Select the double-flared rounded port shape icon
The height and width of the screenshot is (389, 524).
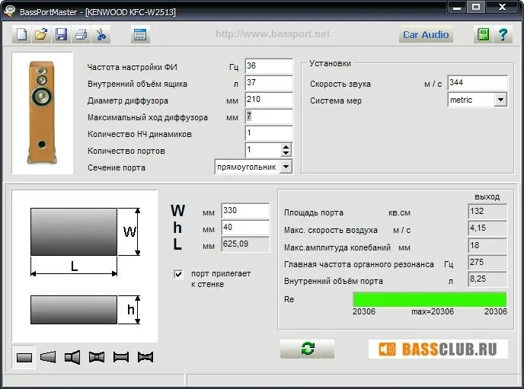click(x=97, y=357)
